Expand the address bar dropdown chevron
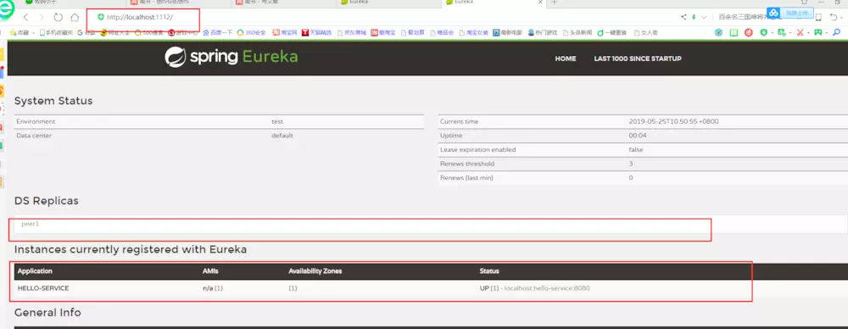Screen dimensions: 848x329 pos(704,17)
